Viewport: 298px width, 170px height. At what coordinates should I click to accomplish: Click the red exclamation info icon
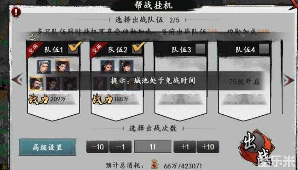(16, 12)
